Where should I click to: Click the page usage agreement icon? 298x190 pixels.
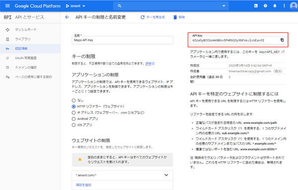pyautogui.click(x=7, y=77)
